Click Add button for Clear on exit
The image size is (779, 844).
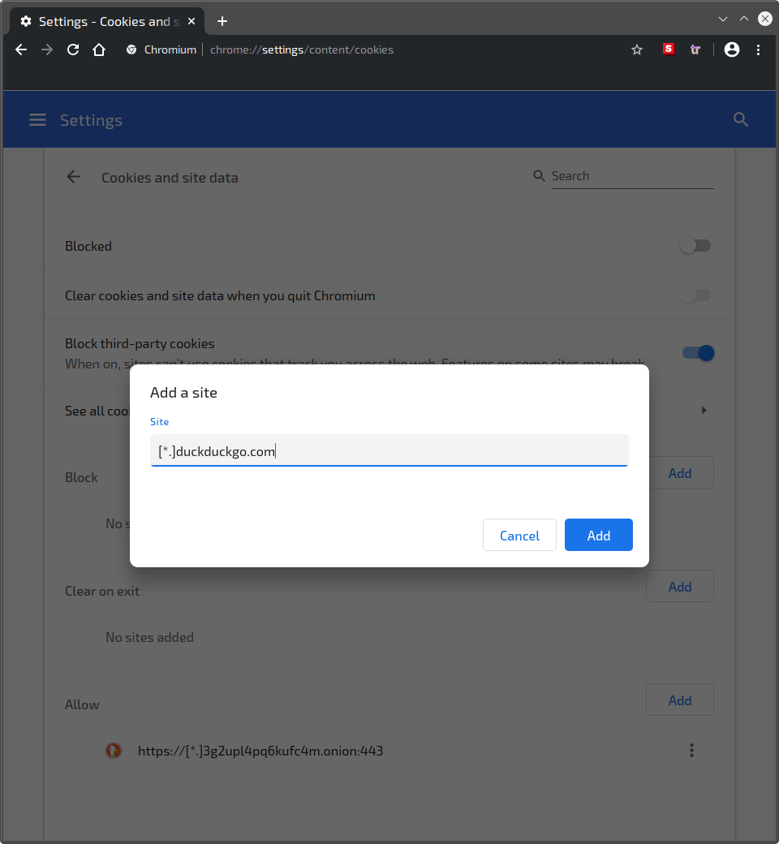coord(680,586)
